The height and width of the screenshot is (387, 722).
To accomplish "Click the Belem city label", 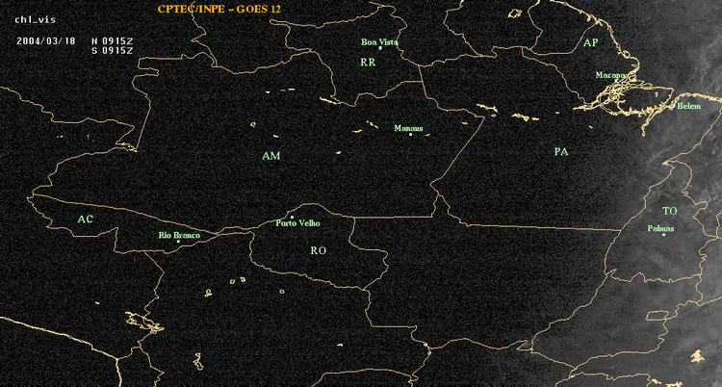I will click(x=689, y=106).
